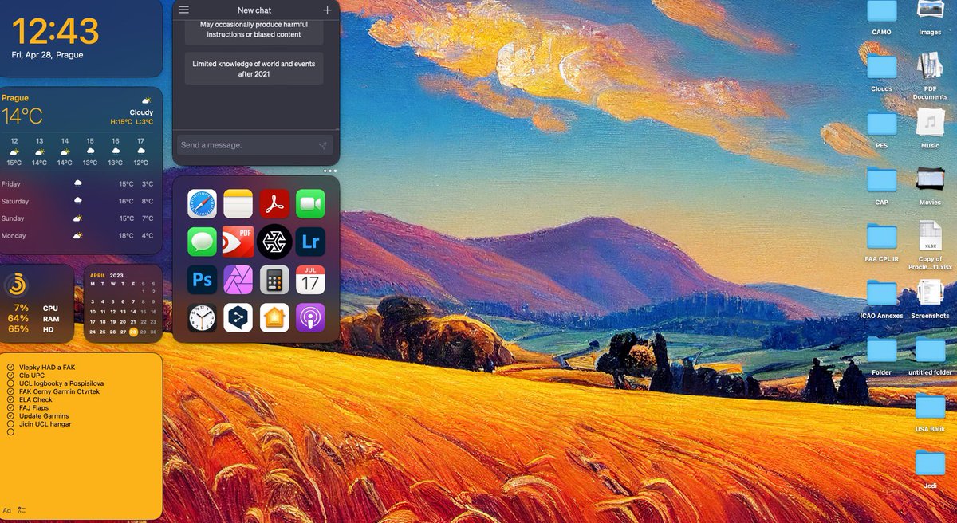
Task: Open the Aa text format button in note
Action: 7,510
